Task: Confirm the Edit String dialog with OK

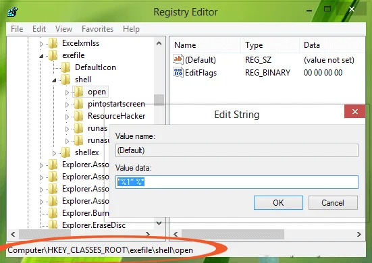Action: pos(278,202)
